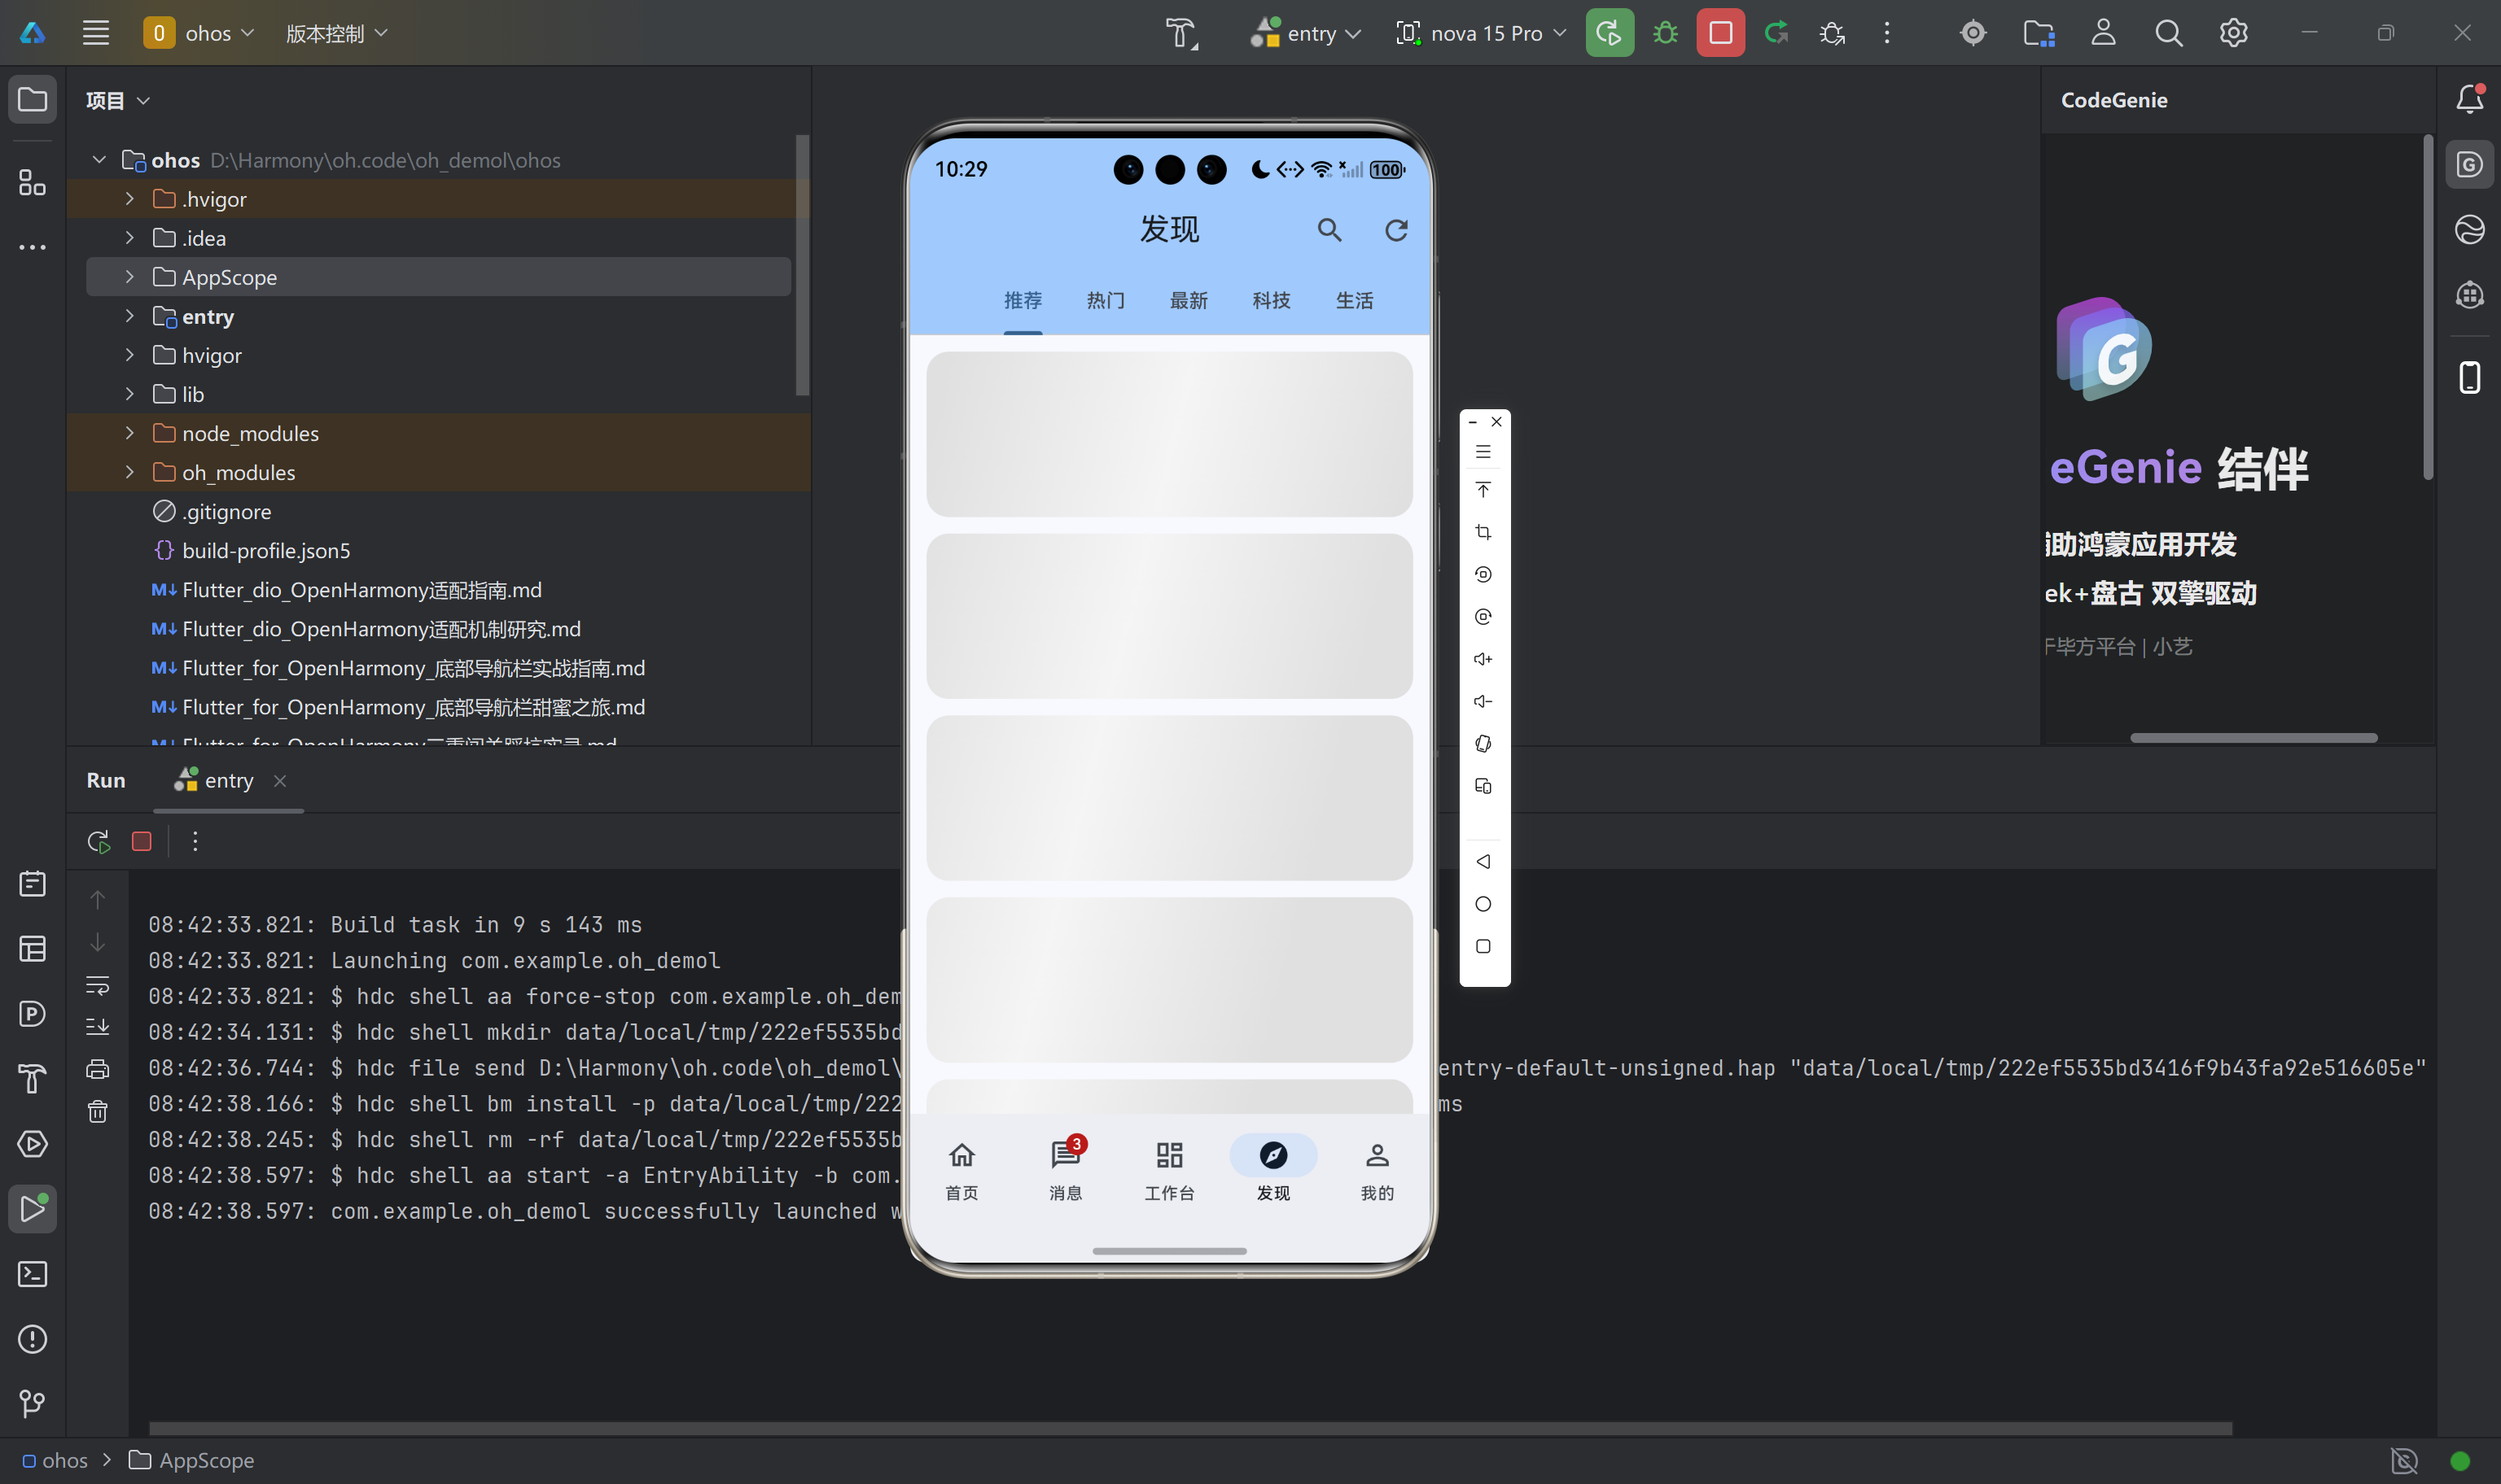This screenshot has height=1484, width=2501.
Task: Toggle the Project tool window folder icon
Action: [32, 100]
